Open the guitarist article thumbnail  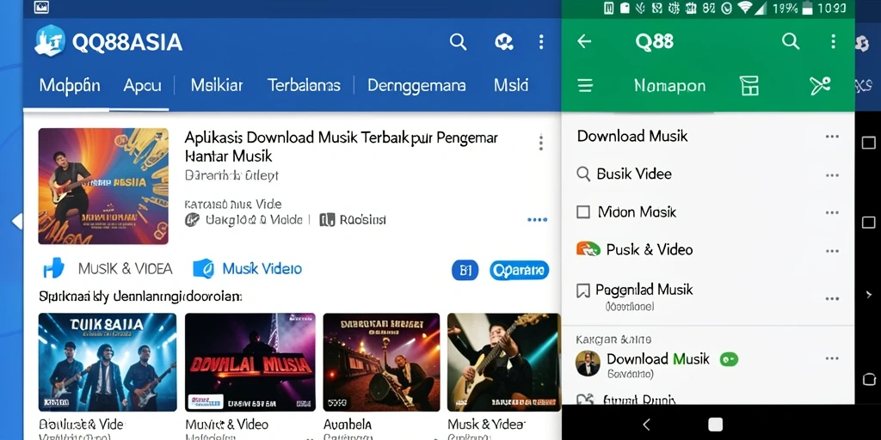103,186
